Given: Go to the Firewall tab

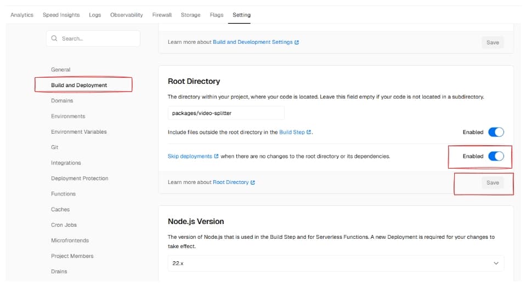Looking at the screenshot, I should (x=162, y=15).
